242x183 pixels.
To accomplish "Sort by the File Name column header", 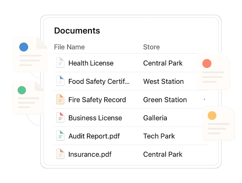I will click(69, 47).
